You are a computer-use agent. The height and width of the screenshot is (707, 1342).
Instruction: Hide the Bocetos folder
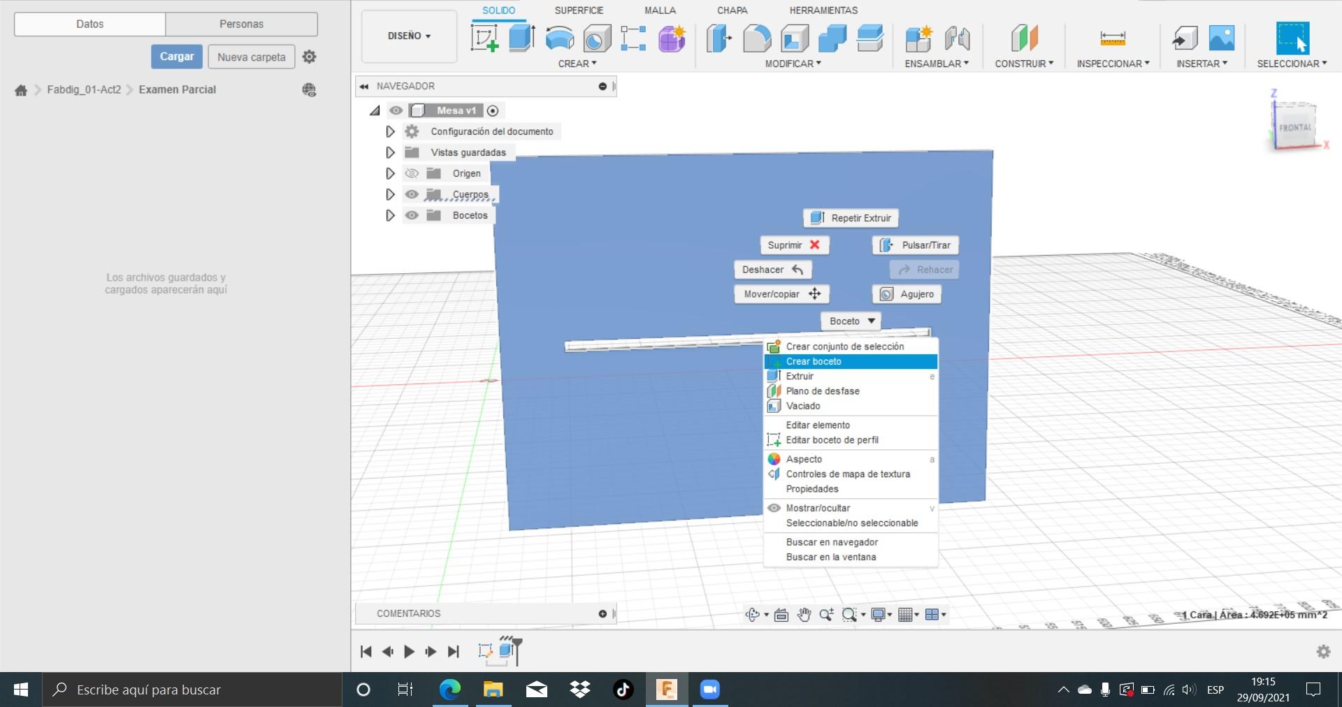(x=412, y=215)
